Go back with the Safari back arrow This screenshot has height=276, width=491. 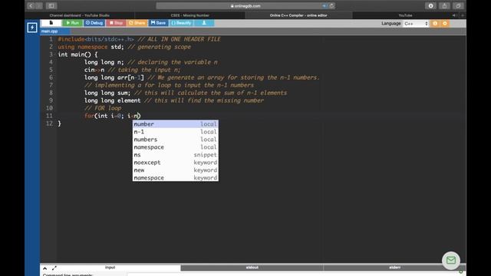coord(31,5)
